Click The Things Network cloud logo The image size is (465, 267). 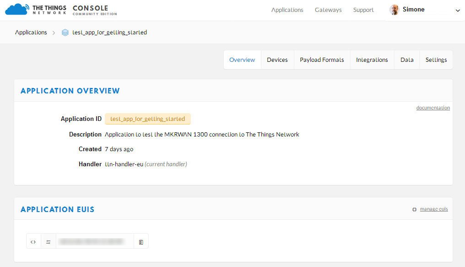pos(17,10)
